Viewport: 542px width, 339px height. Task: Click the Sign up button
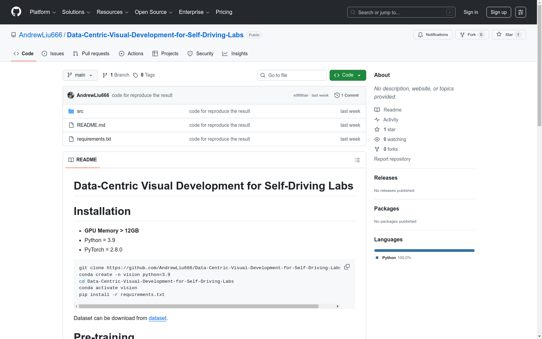(499, 12)
